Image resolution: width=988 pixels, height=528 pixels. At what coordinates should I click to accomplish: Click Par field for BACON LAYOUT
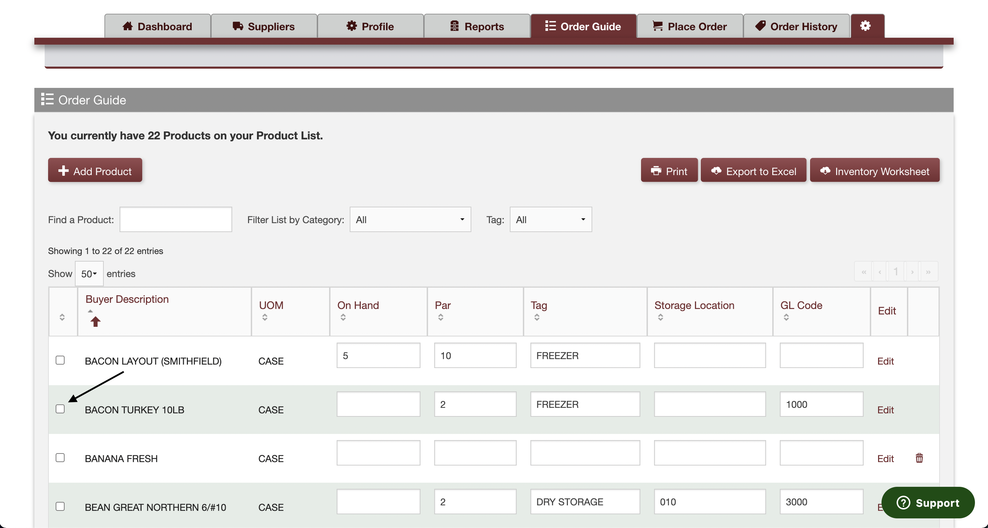475,355
